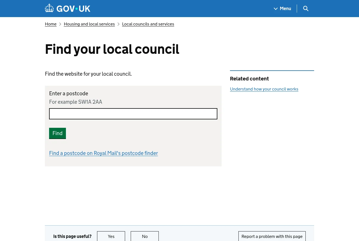Answer Yes to page useful question

click(x=111, y=236)
